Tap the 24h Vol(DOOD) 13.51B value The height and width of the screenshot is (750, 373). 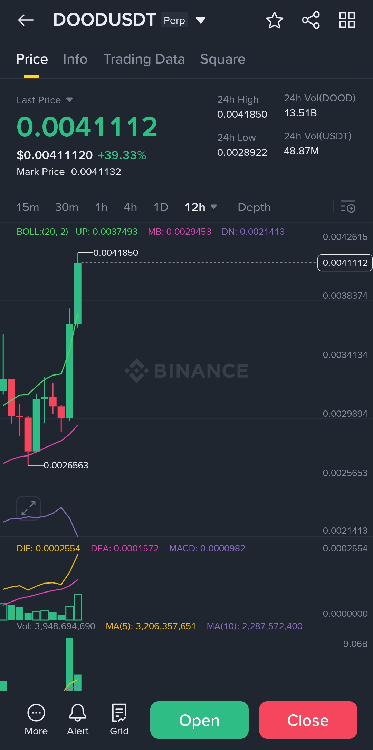300,113
